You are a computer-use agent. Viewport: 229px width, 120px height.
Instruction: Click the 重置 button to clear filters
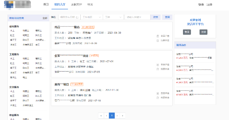pyautogui.click(x=167, y=17)
